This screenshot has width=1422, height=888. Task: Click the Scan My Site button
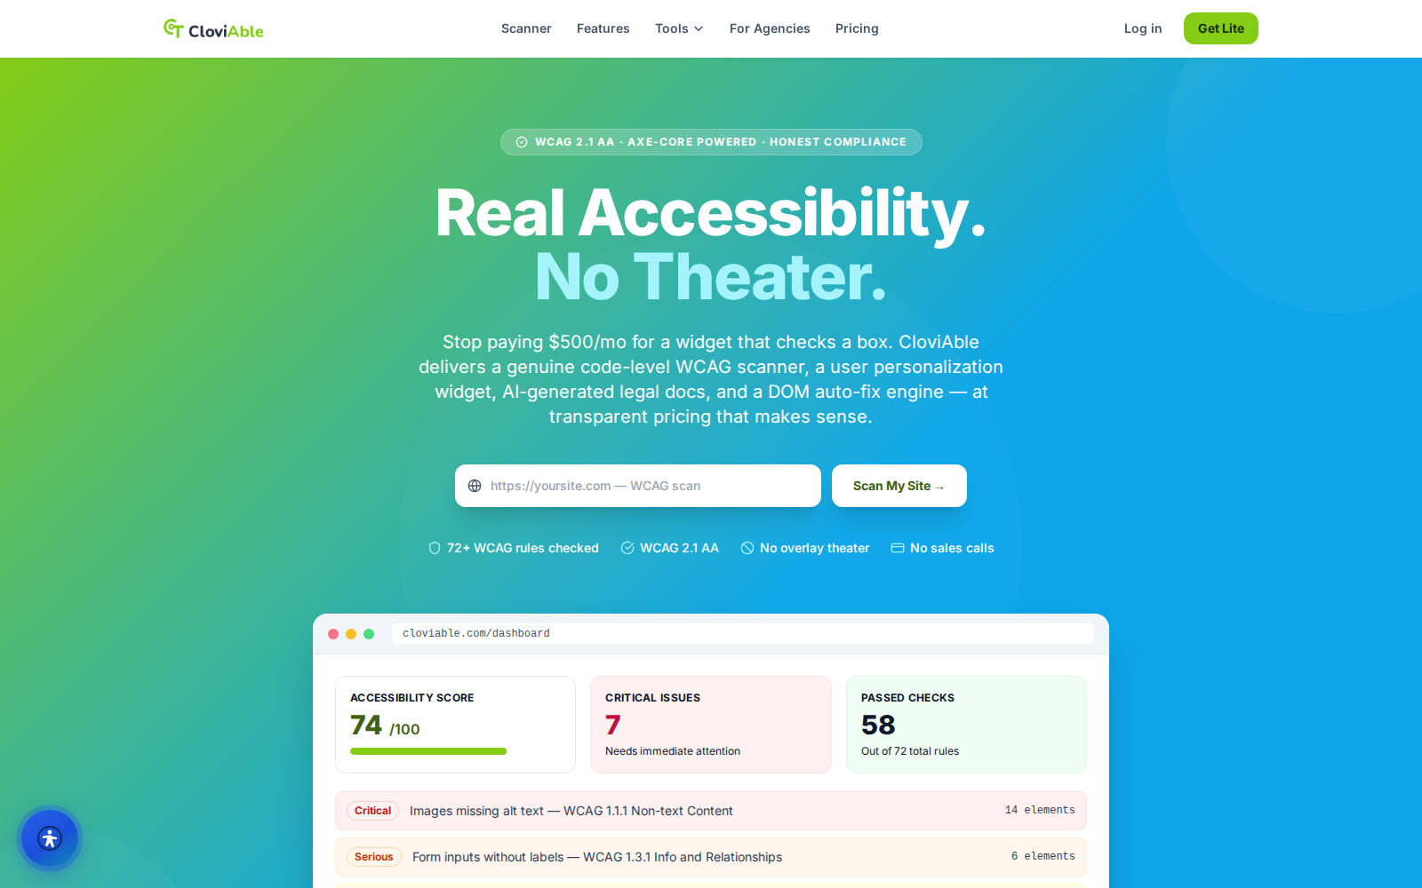pos(899,486)
